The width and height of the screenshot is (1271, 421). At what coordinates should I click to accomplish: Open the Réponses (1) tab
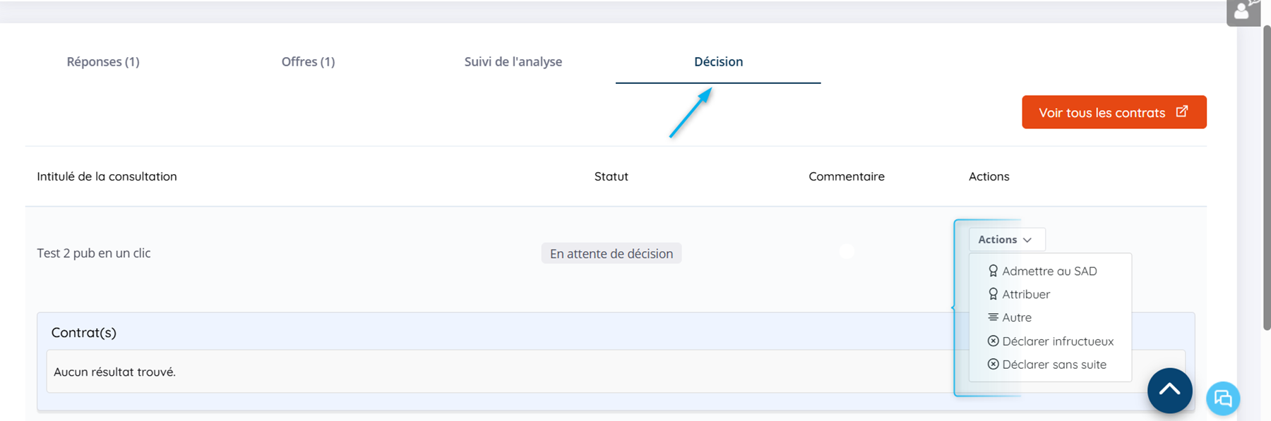point(103,62)
